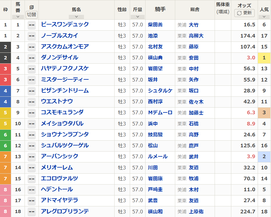The width and height of the screenshot is (271, 217).
Task: Open mark selector for アーバンシック
Action: (32, 157)
